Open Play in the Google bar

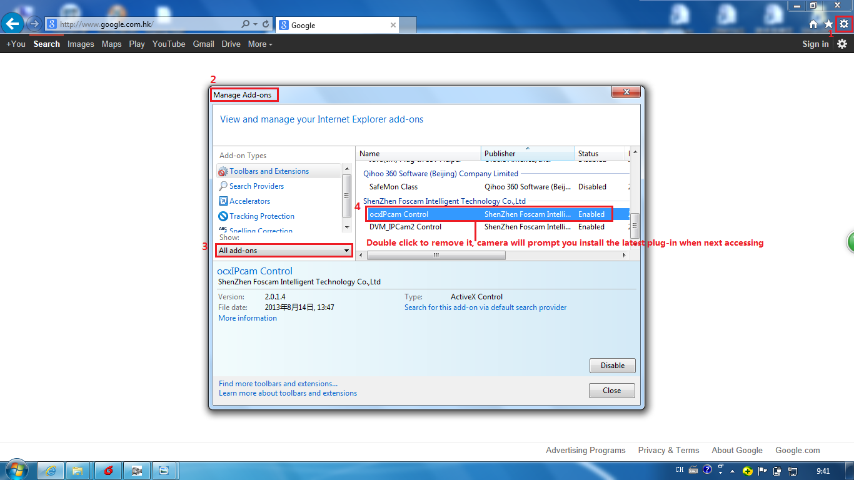click(x=137, y=44)
